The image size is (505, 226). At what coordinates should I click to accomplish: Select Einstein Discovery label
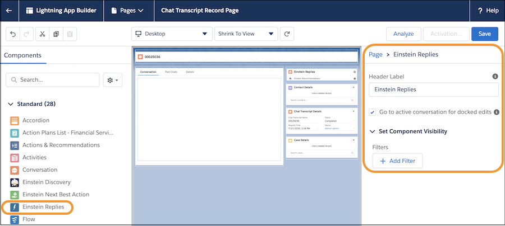pos(47,182)
